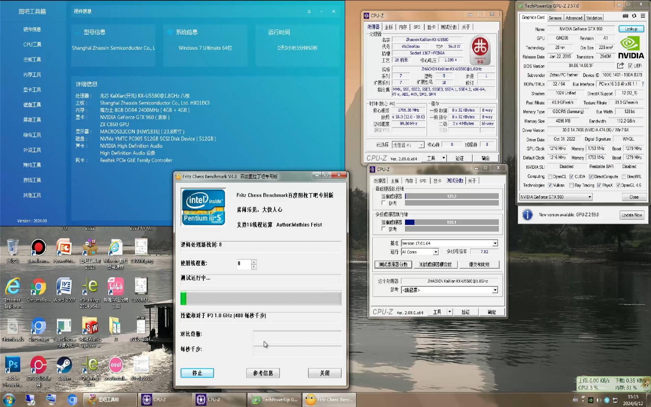This screenshot has height=407, width=651.
Task: Switch to TechPowerUp GPU-Z taskbar item
Action: pos(275,399)
